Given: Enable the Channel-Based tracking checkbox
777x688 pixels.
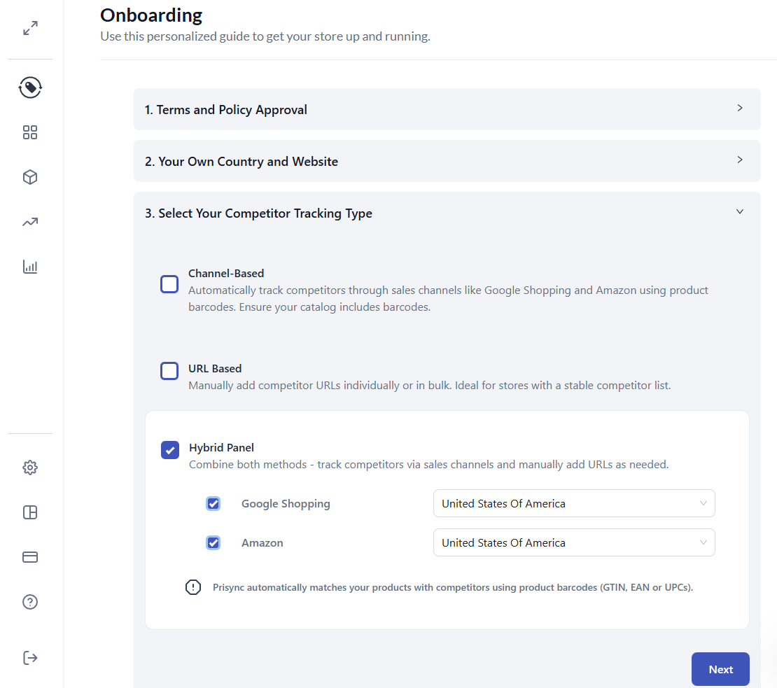Looking at the screenshot, I should pos(169,284).
